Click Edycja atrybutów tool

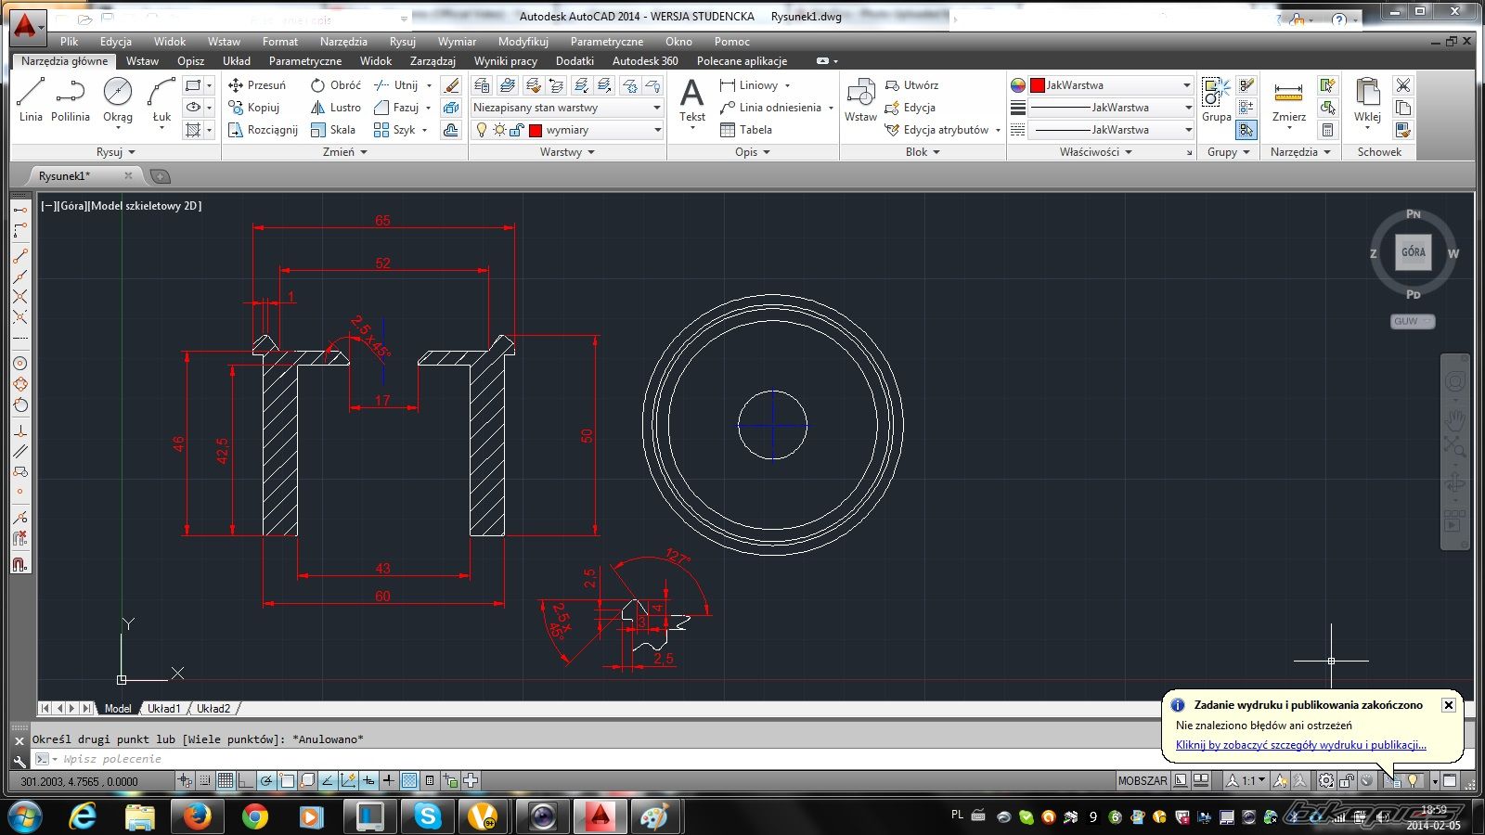pyautogui.click(x=937, y=130)
